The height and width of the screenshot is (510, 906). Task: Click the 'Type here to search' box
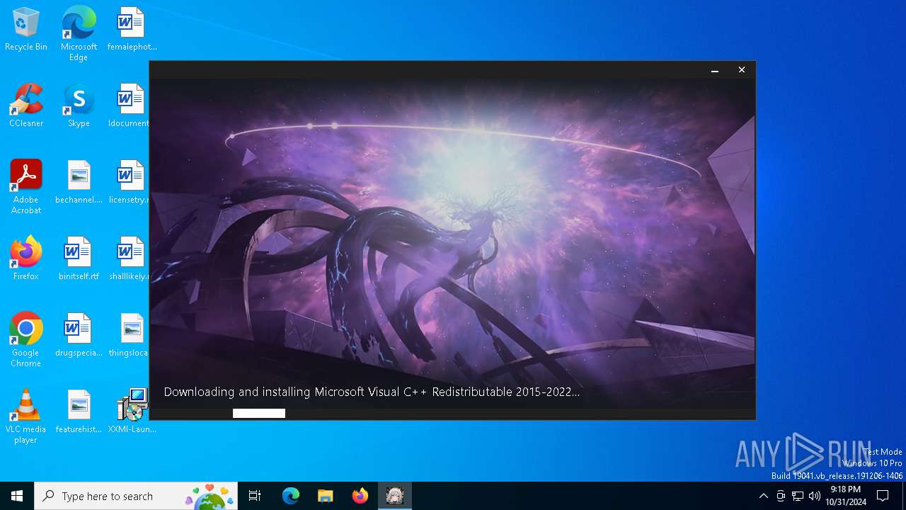[136, 496]
